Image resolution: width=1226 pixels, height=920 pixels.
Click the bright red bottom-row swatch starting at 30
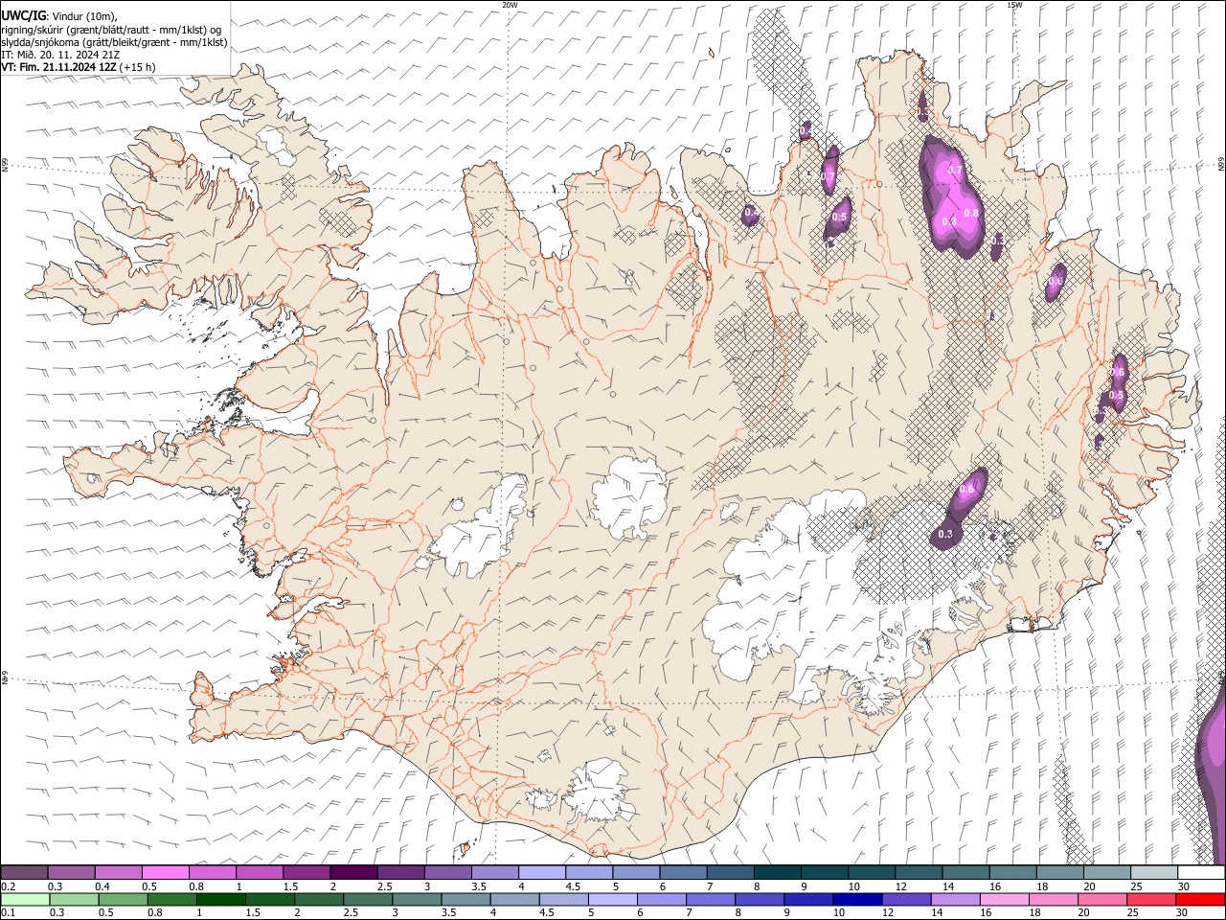[x=1200, y=899]
